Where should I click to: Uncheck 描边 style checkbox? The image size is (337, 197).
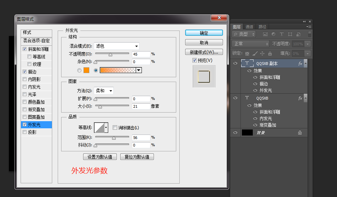[24, 71]
